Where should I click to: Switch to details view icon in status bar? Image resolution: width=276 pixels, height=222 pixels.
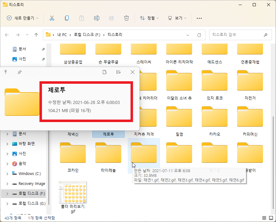click(264, 218)
